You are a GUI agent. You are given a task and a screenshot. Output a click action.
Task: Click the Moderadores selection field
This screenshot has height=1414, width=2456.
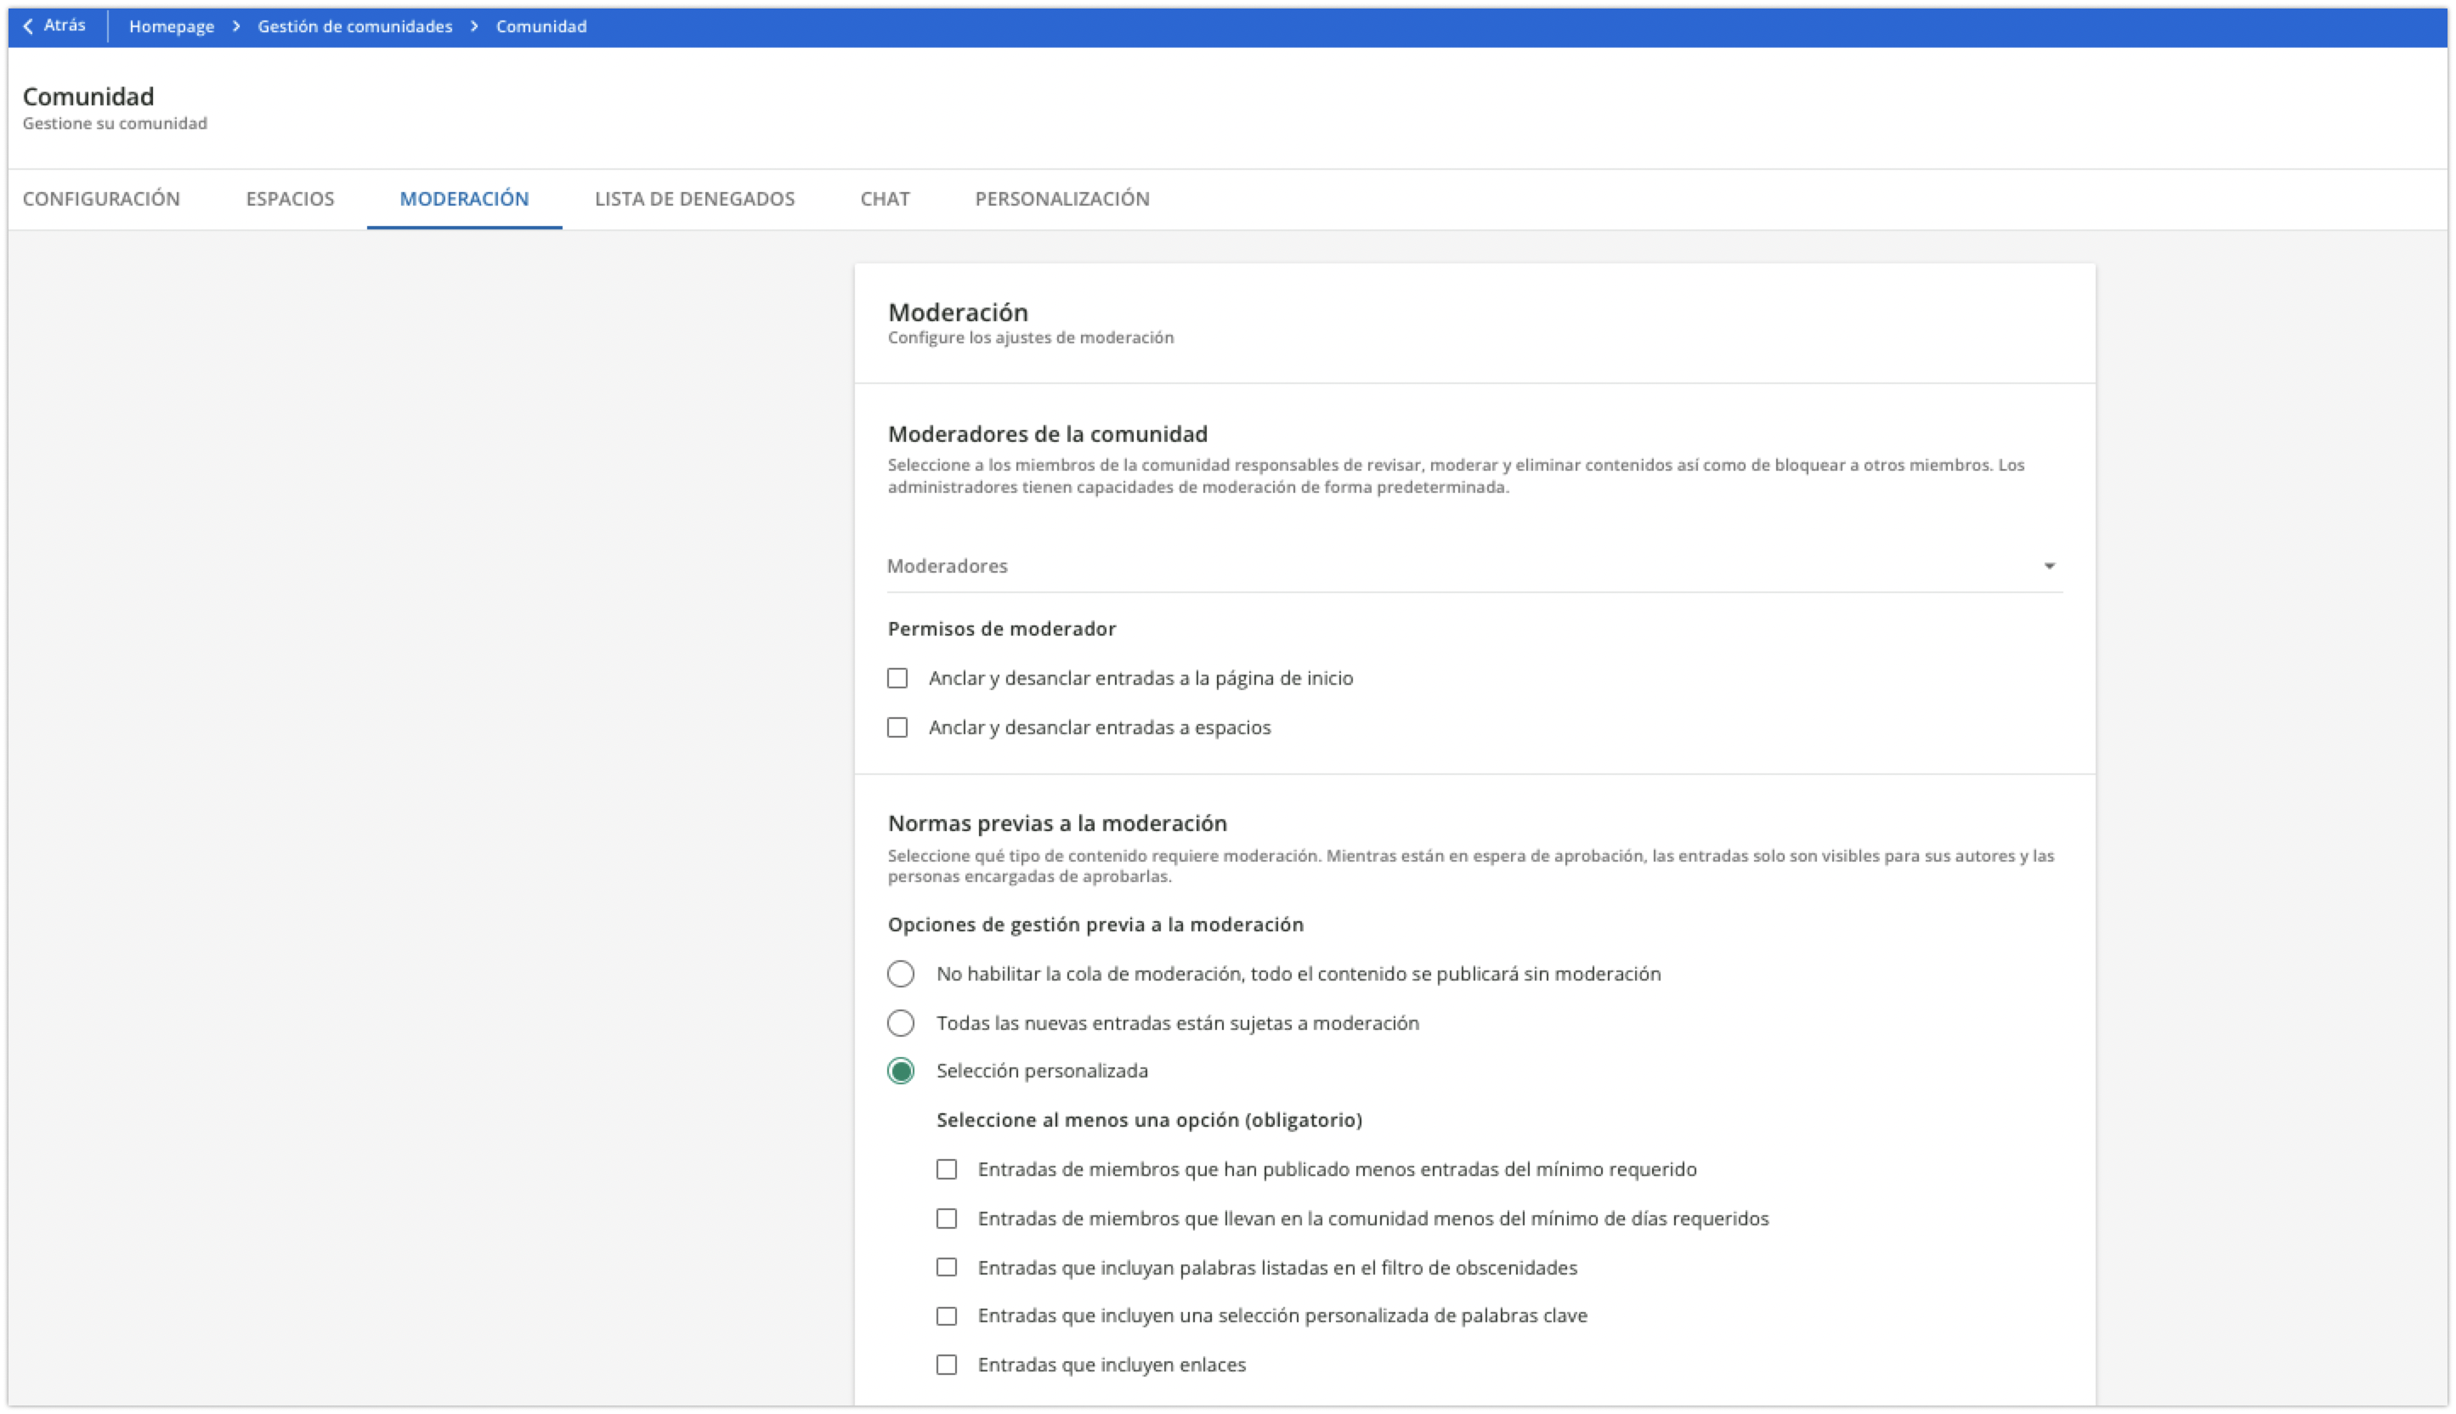(1457, 566)
